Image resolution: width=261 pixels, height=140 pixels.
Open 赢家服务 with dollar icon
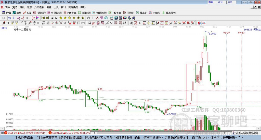click(169, 13)
